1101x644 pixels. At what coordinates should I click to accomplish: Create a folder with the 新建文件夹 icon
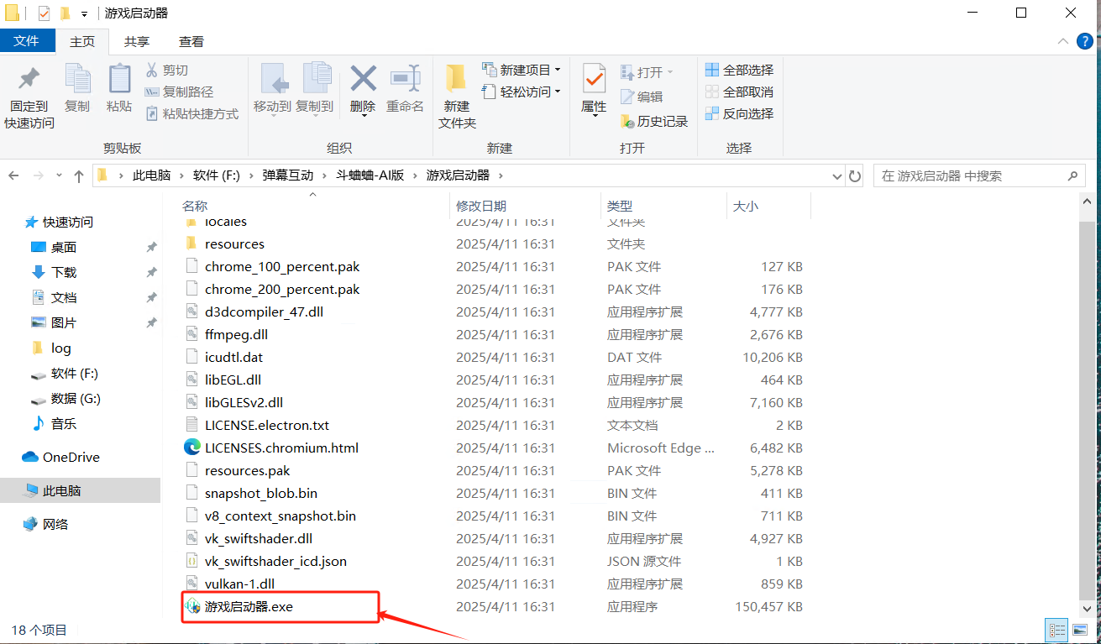(457, 81)
